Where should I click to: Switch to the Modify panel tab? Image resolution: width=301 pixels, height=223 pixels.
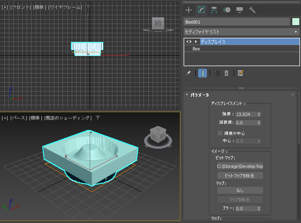click(x=201, y=10)
